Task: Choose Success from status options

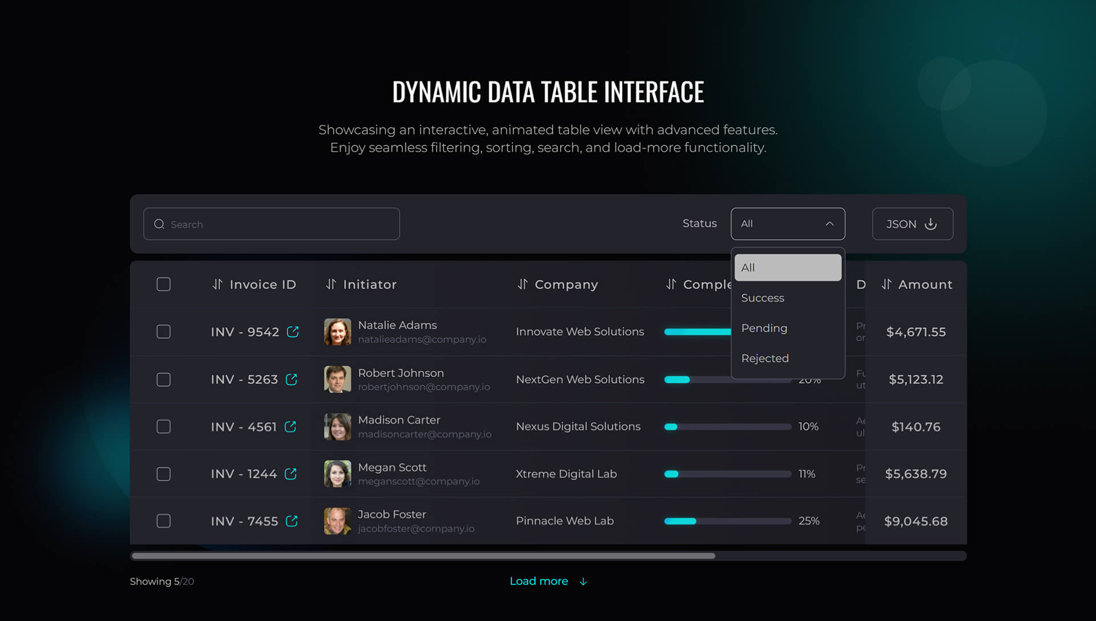Action: point(763,298)
